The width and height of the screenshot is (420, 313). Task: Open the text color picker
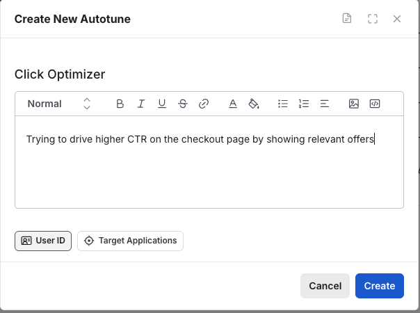(233, 104)
